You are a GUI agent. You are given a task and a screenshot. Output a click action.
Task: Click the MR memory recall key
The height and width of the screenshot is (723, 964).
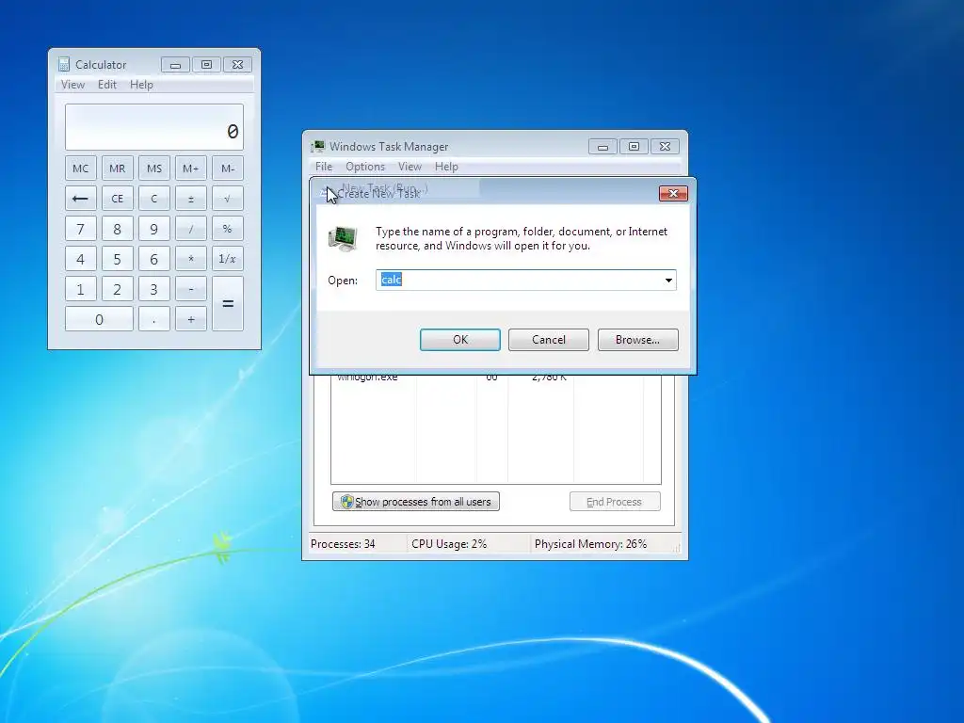click(117, 169)
